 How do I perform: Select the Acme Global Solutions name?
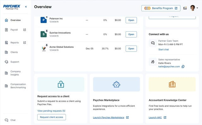(x=62, y=47)
